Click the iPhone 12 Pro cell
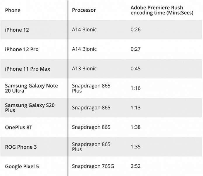The height and width of the screenshot is (176, 203). (22, 49)
